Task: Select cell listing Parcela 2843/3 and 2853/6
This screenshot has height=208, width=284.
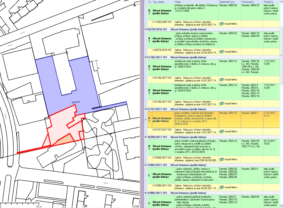Action: pos(252,91)
